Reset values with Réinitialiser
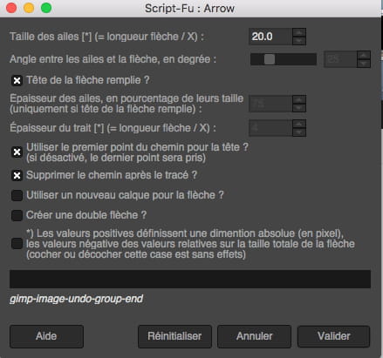This screenshot has width=383, height=358. pos(174,336)
